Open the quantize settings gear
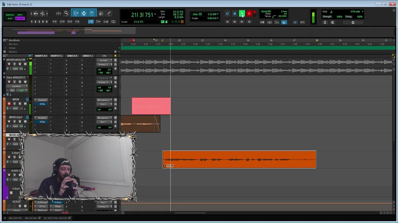Image resolution: width=398 pixels, height=223 pixels. (x=353, y=22)
